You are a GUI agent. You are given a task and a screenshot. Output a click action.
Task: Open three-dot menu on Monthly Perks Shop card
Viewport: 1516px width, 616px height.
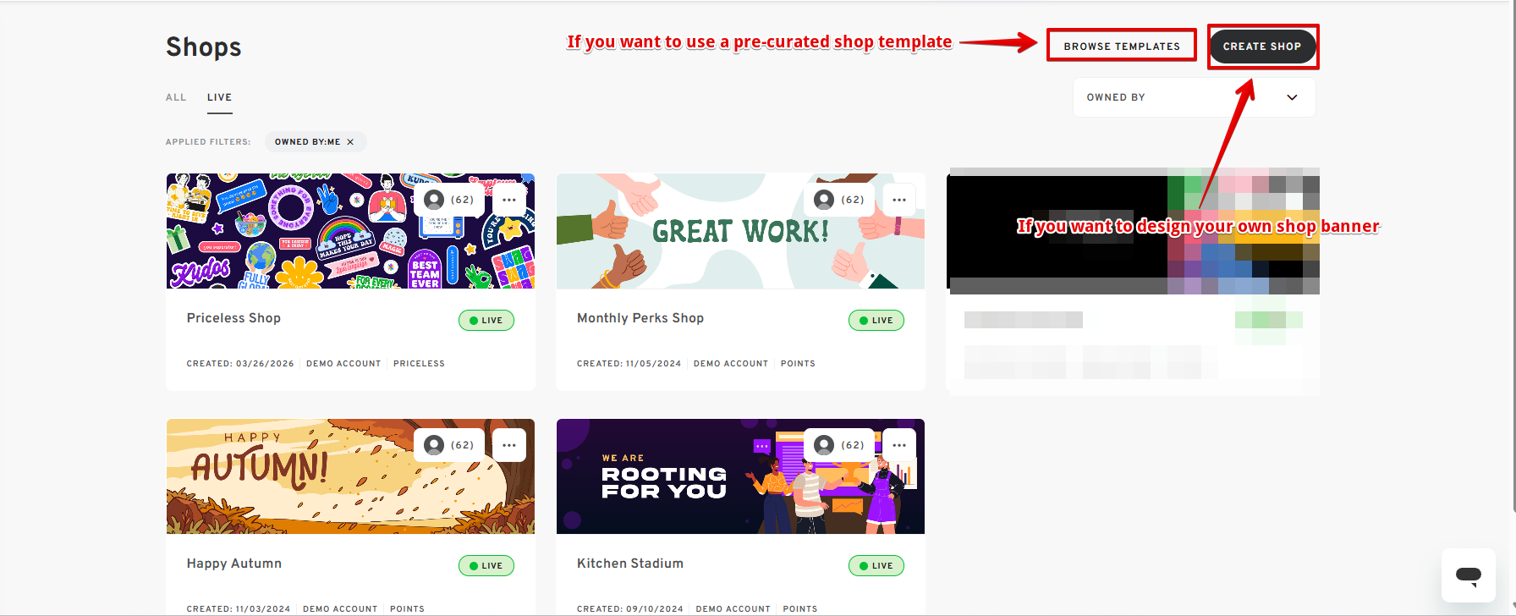coord(899,200)
